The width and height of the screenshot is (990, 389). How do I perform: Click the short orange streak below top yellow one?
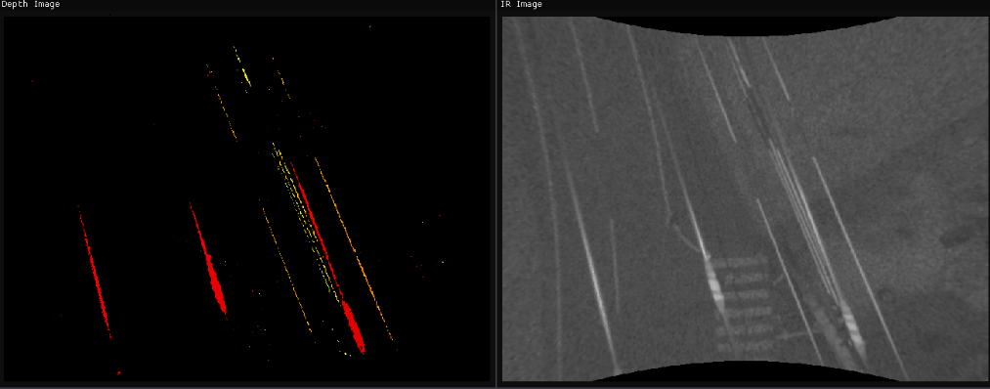coord(226,112)
